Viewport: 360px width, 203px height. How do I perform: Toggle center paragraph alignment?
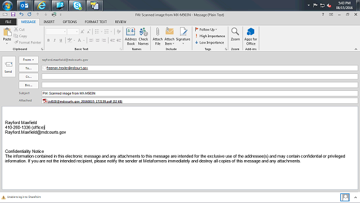pyautogui.click(x=97, y=40)
